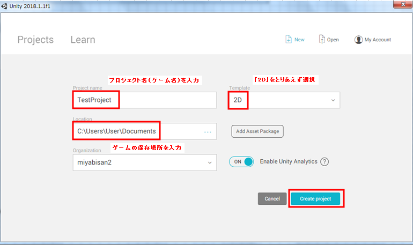The width and height of the screenshot is (413, 245).
Task: Open Unity Analytics help question mark
Action: tap(324, 161)
